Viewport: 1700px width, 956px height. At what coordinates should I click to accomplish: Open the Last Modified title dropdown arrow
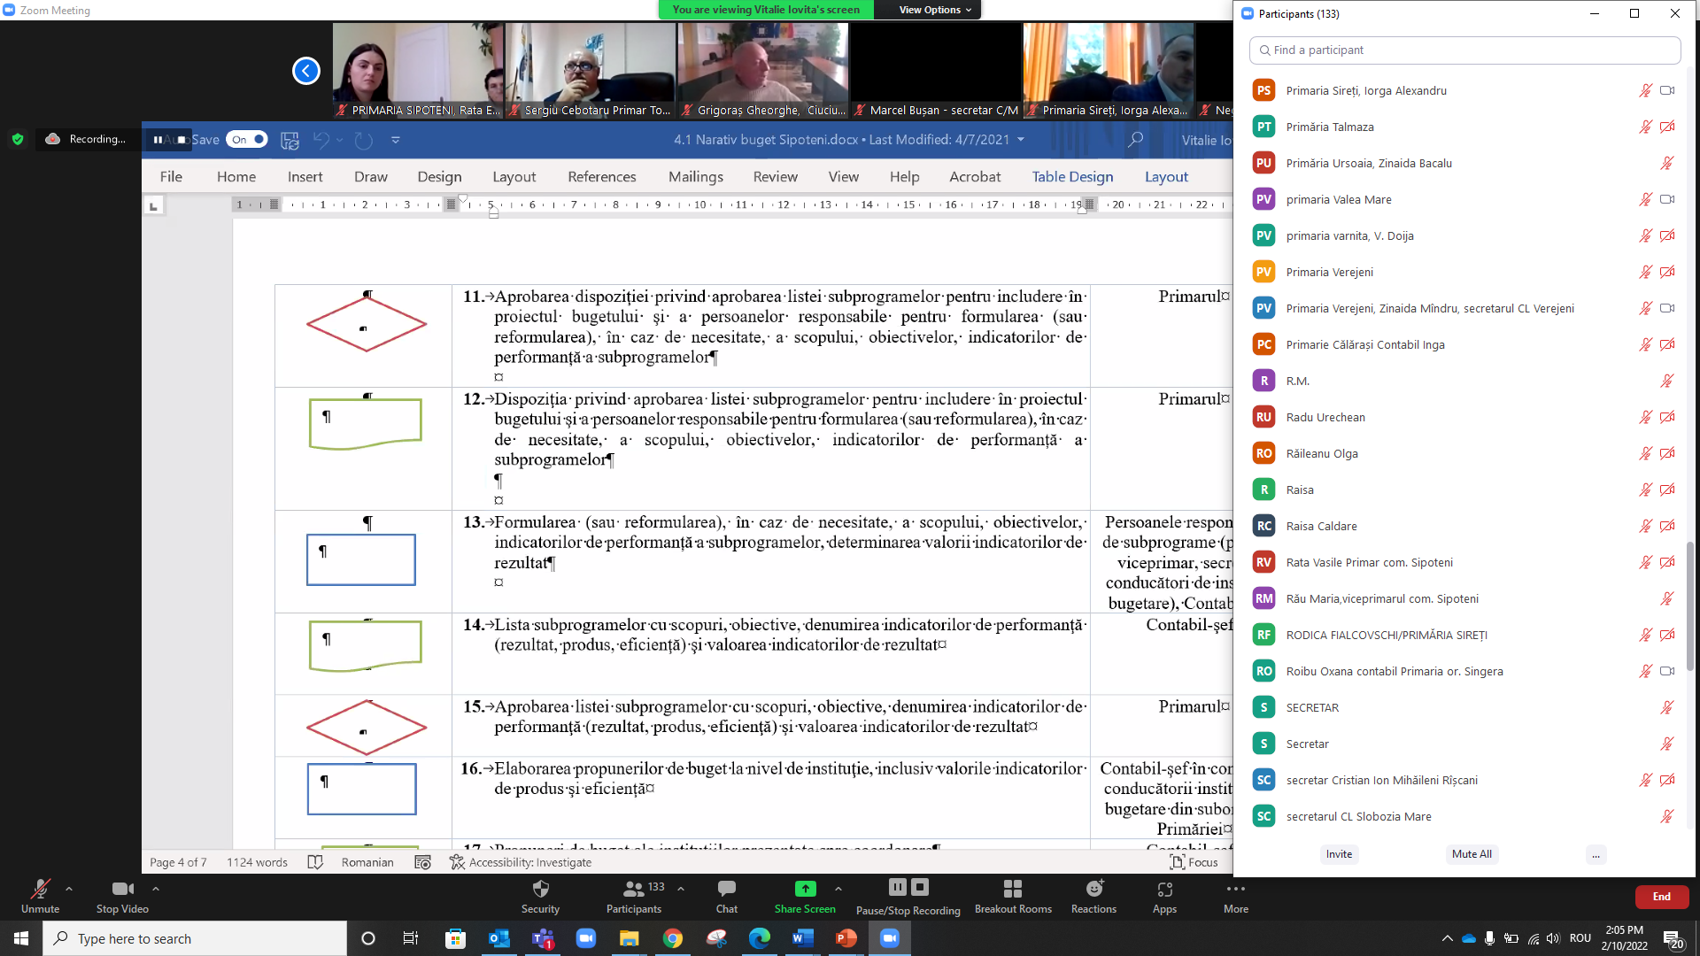[x=1021, y=139]
